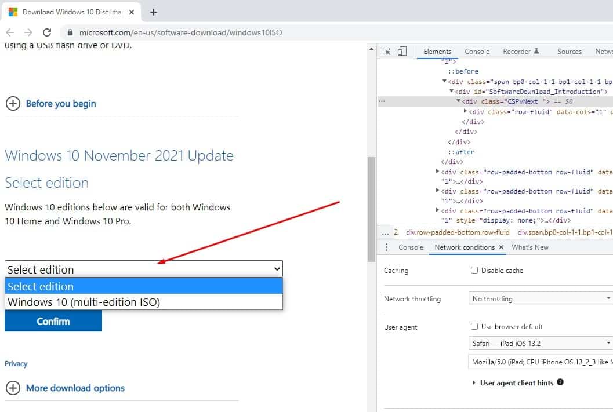Open the Sources tab in DevTools
This screenshot has height=412, width=613.
point(569,52)
